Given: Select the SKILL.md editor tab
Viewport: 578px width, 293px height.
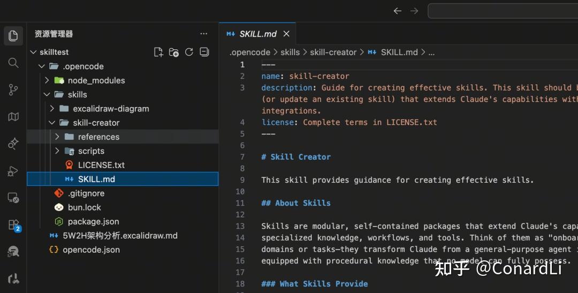Looking at the screenshot, I should [x=257, y=34].
